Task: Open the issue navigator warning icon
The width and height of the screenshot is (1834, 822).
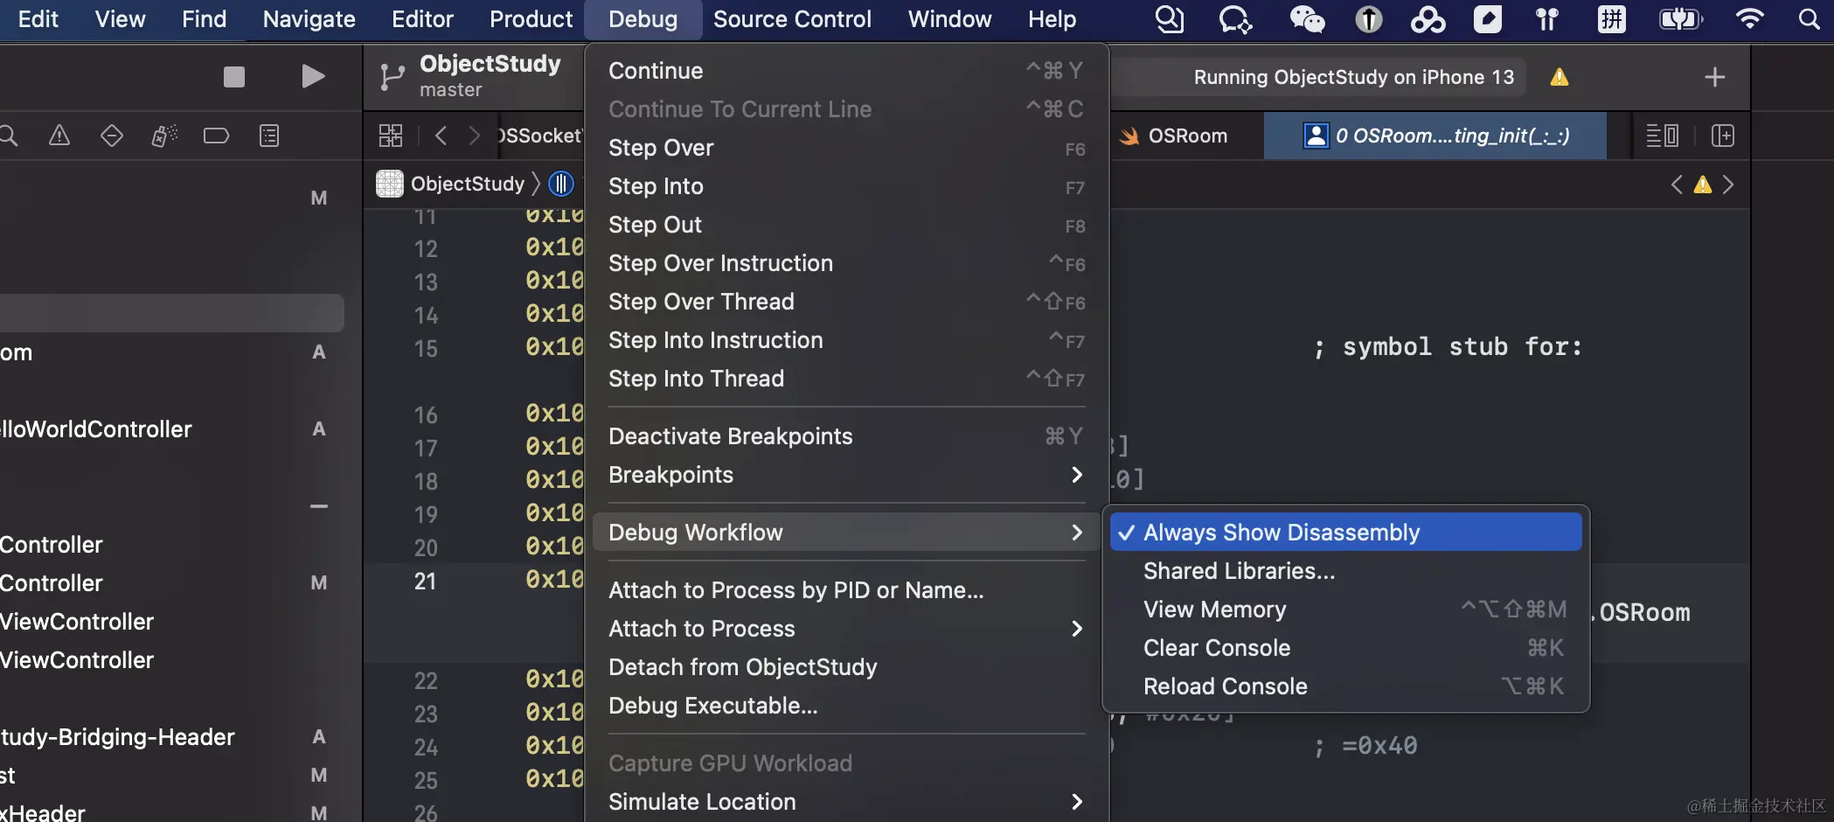Action: [59, 136]
